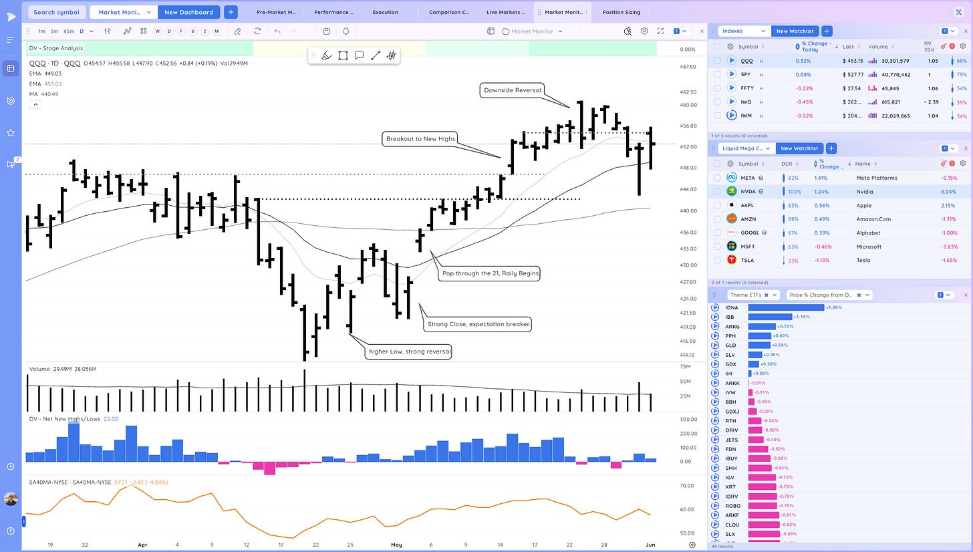Image resolution: width=973 pixels, height=552 pixels.
Task: Select the eraser tool in chart toolbar
Action: pyautogui.click(x=237, y=31)
